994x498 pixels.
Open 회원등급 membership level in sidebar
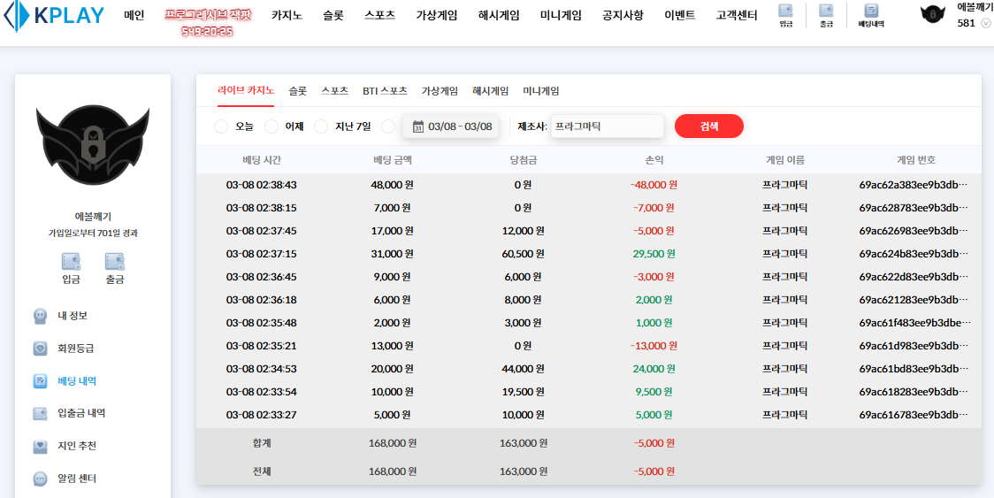(75, 349)
